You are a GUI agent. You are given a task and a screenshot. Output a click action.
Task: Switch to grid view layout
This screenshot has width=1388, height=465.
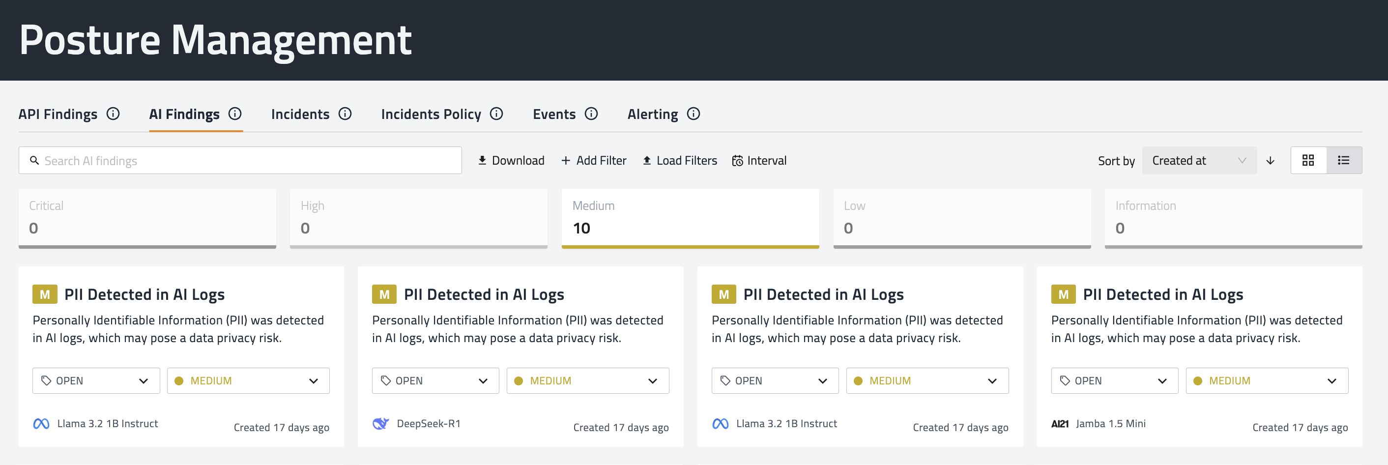pos(1308,161)
